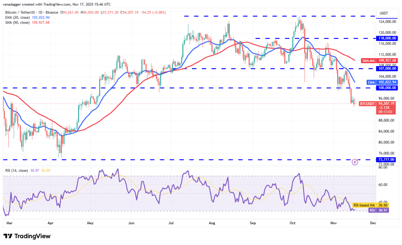The image size is (402, 245).
Task: Open the USDT currency selector
Action: click(383, 13)
